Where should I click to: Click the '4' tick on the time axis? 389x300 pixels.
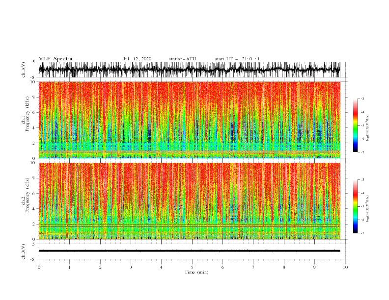(x=161, y=267)
